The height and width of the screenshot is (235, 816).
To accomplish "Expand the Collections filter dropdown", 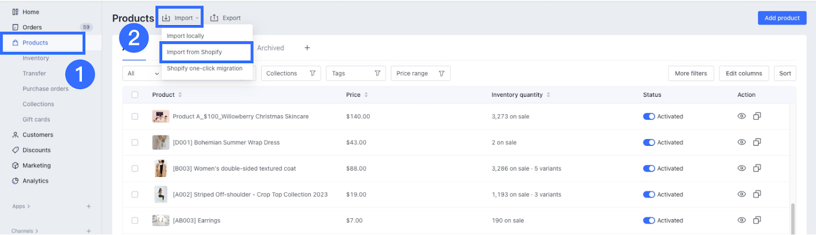I will 291,73.
